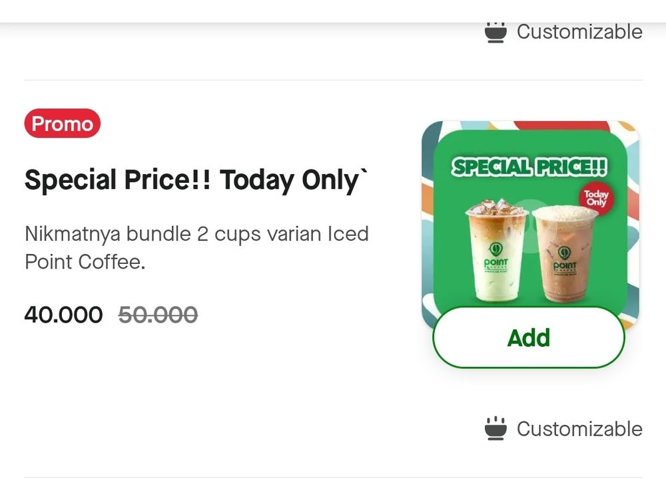Click the 'Nikmatnya bundle 2 cups' description
The height and width of the screenshot is (496, 666).
[x=196, y=248]
